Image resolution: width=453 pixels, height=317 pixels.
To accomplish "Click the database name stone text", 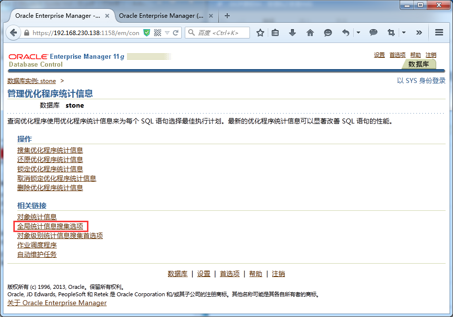I will coord(75,105).
